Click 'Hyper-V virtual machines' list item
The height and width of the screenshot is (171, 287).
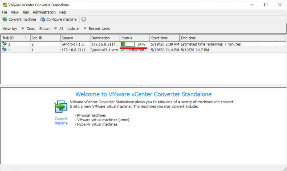[97, 124]
